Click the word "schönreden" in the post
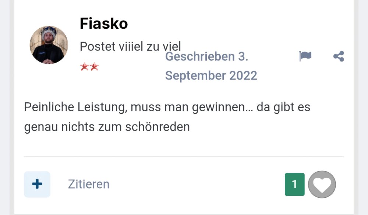 tap(158, 127)
